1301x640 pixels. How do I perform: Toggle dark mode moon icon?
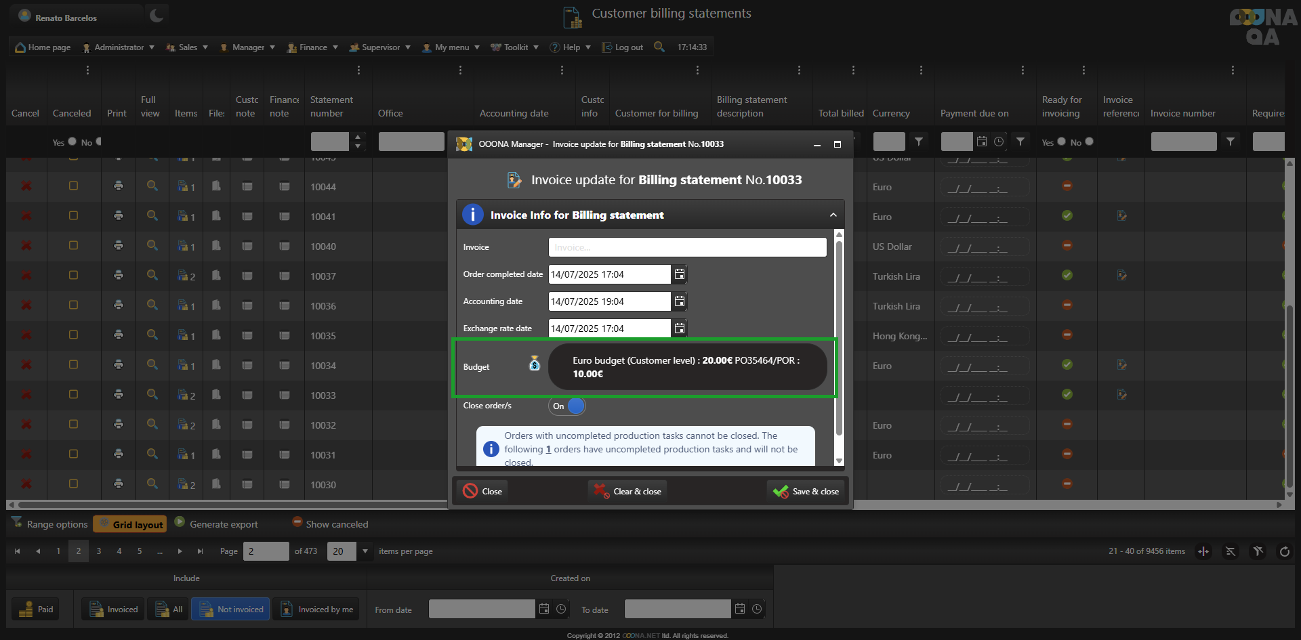tap(157, 15)
